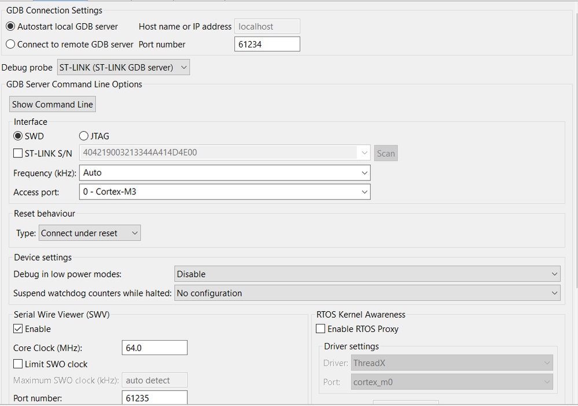The height and width of the screenshot is (406, 578).
Task: Open the Reset behaviour Type dropdown
Action: coord(90,233)
